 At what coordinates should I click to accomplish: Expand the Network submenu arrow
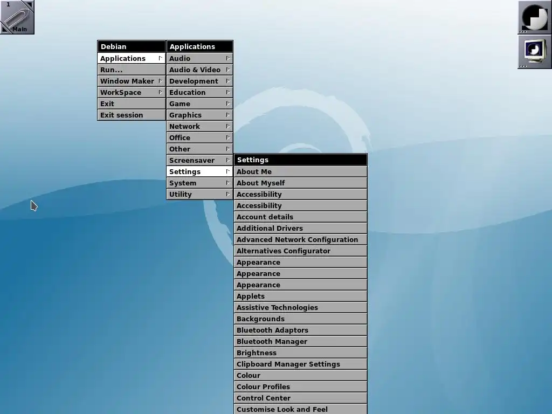pyautogui.click(x=228, y=126)
